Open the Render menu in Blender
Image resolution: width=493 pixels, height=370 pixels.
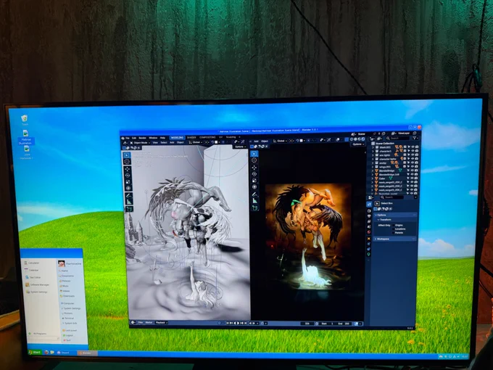pos(142,138)
